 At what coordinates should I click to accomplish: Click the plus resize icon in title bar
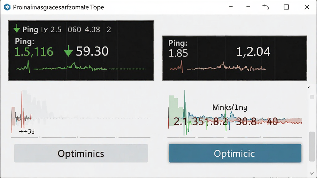pyautogui.click(x=265, y=7)
